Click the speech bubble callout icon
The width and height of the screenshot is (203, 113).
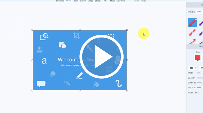[x=41, y=84]
